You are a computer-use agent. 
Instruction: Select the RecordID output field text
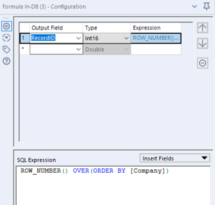coord(43,38)
